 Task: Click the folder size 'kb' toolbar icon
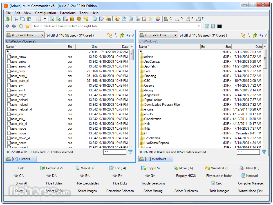(117, 19)
